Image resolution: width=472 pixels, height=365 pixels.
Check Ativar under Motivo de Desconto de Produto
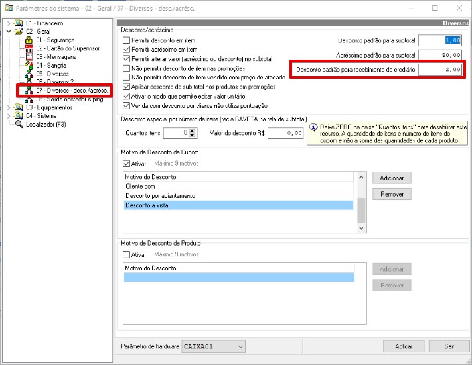(126, 255)
